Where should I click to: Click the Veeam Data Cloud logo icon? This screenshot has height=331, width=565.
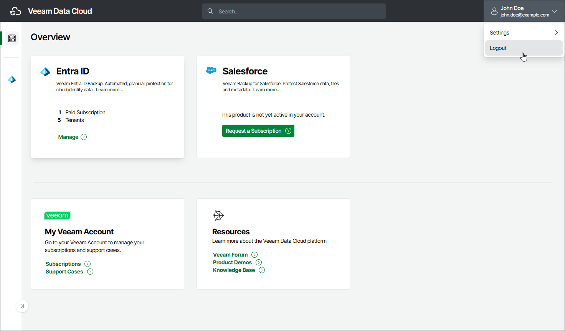(15, 11)
